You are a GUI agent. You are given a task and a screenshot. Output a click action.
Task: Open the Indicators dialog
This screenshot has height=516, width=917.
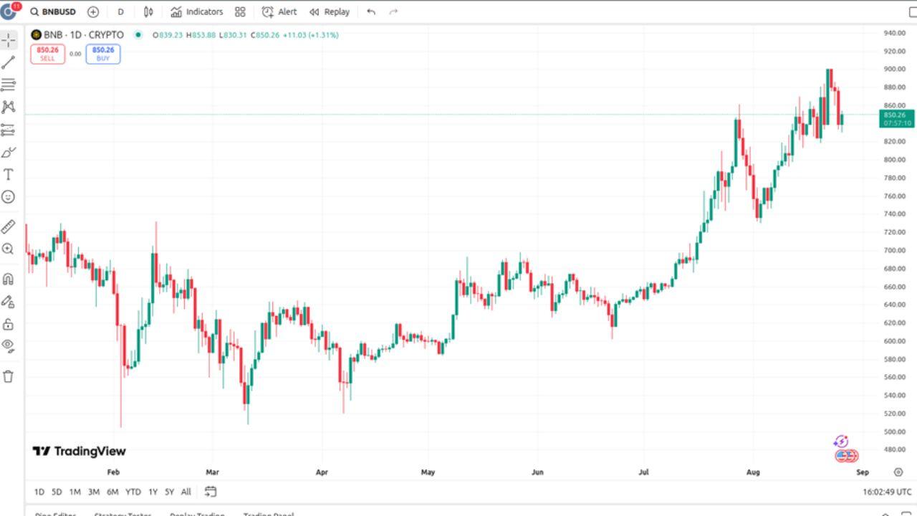(197, 11)
